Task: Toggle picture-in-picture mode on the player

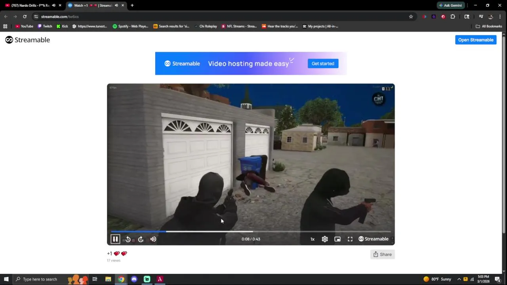Action: pyautogui.click(x=337, y=239)
